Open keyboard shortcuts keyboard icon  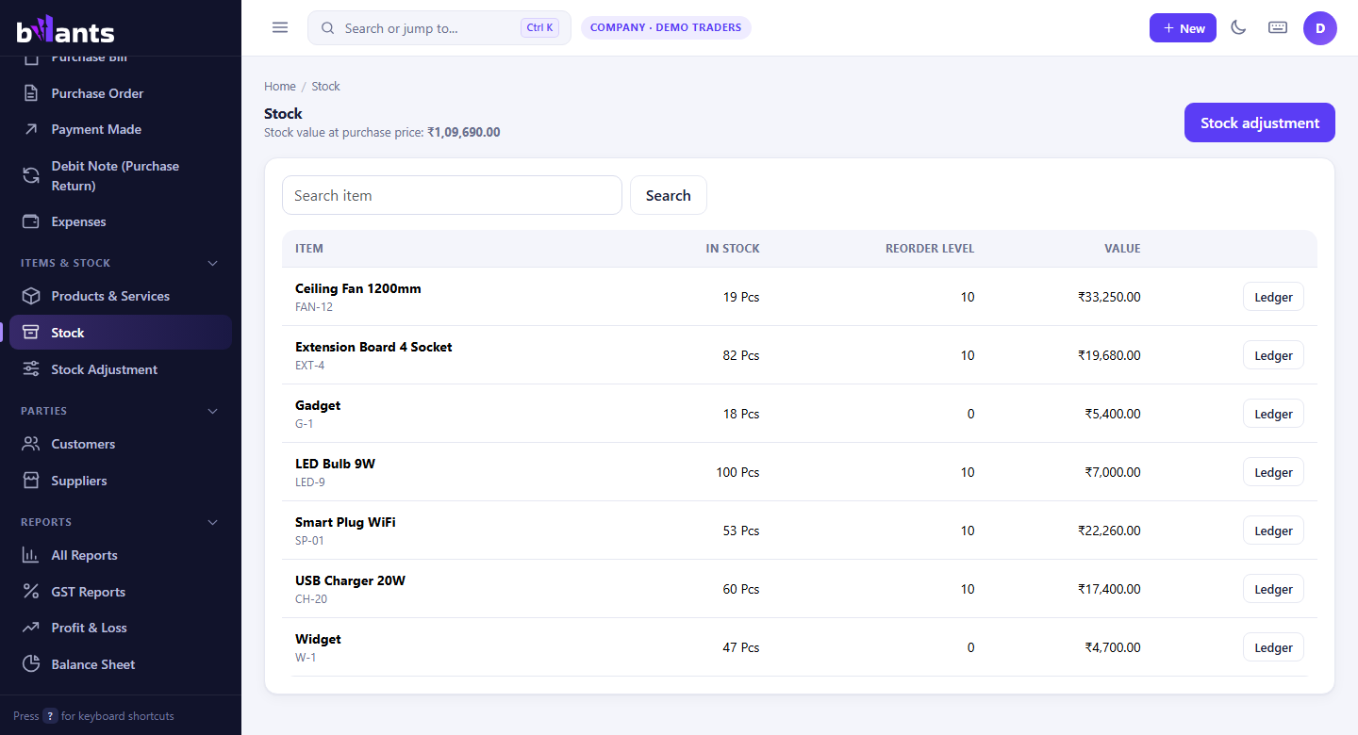(x=1278, y=27)
